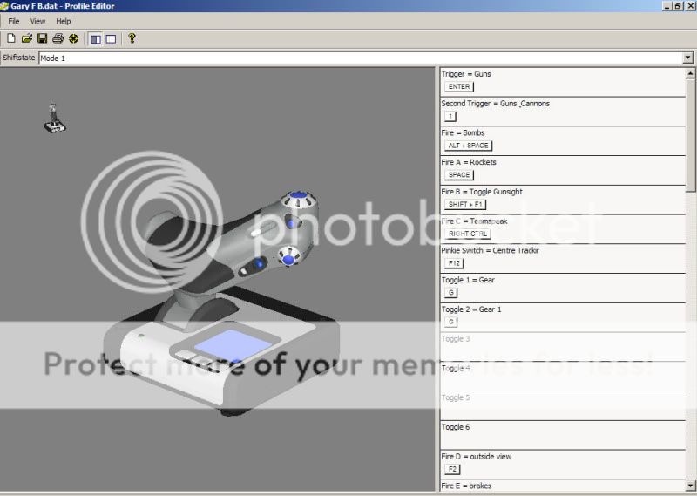Open help with question mark icon
697x496 pixels.
click(132, 38)
